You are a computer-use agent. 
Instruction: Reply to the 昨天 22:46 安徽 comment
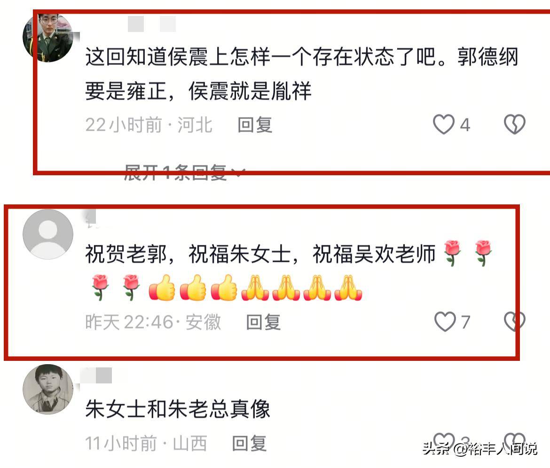pyautogui.click(x=263, y=322)
